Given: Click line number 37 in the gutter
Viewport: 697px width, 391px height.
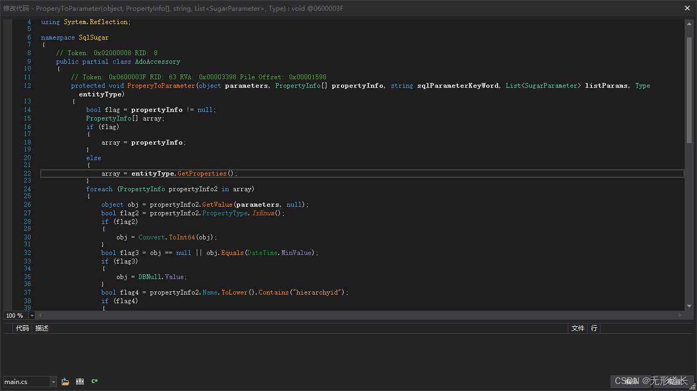Looking at the screenshot, I should 27,292.
